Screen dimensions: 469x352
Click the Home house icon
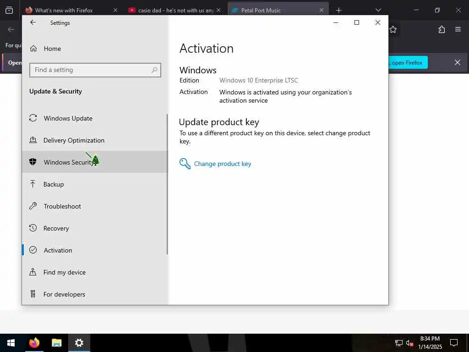point(33,49)
